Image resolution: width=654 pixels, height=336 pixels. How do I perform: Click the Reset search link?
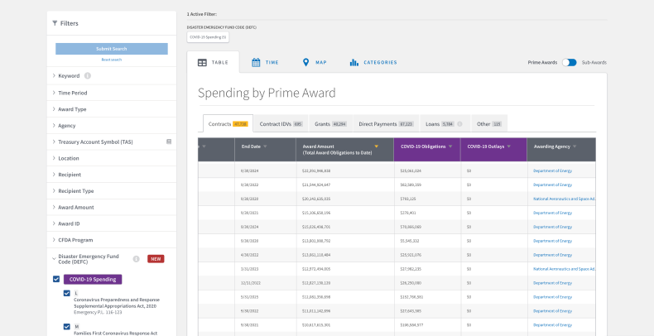[x=111, y=60]
